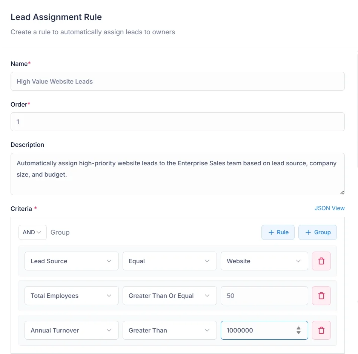Add a new criteria Group
The width and height of the screenshot is (358, 354).
pyautogui.click(x=317, y=232)
